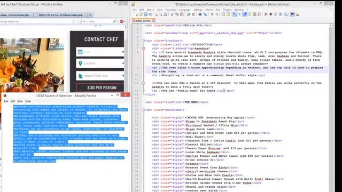Click the $30 PER PERSON button
This screenshot has height=192, width=342.
tap(100, 87)
